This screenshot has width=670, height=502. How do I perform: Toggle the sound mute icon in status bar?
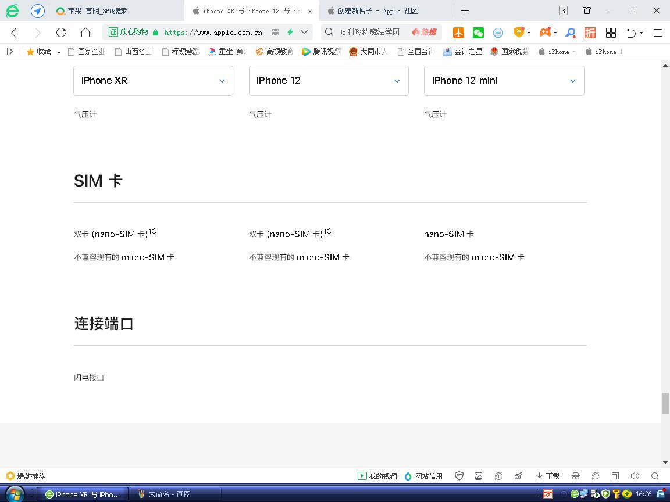point(635,476)
